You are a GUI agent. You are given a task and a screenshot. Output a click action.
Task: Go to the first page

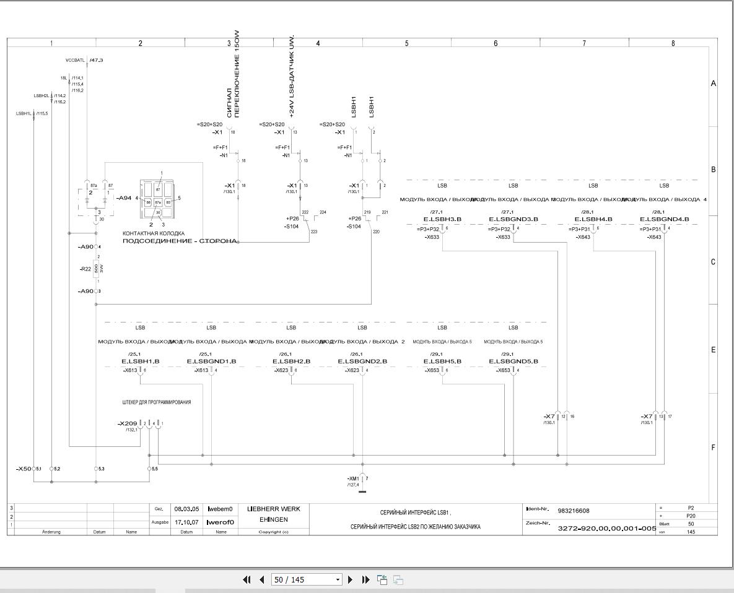click(x=247, y=579)
